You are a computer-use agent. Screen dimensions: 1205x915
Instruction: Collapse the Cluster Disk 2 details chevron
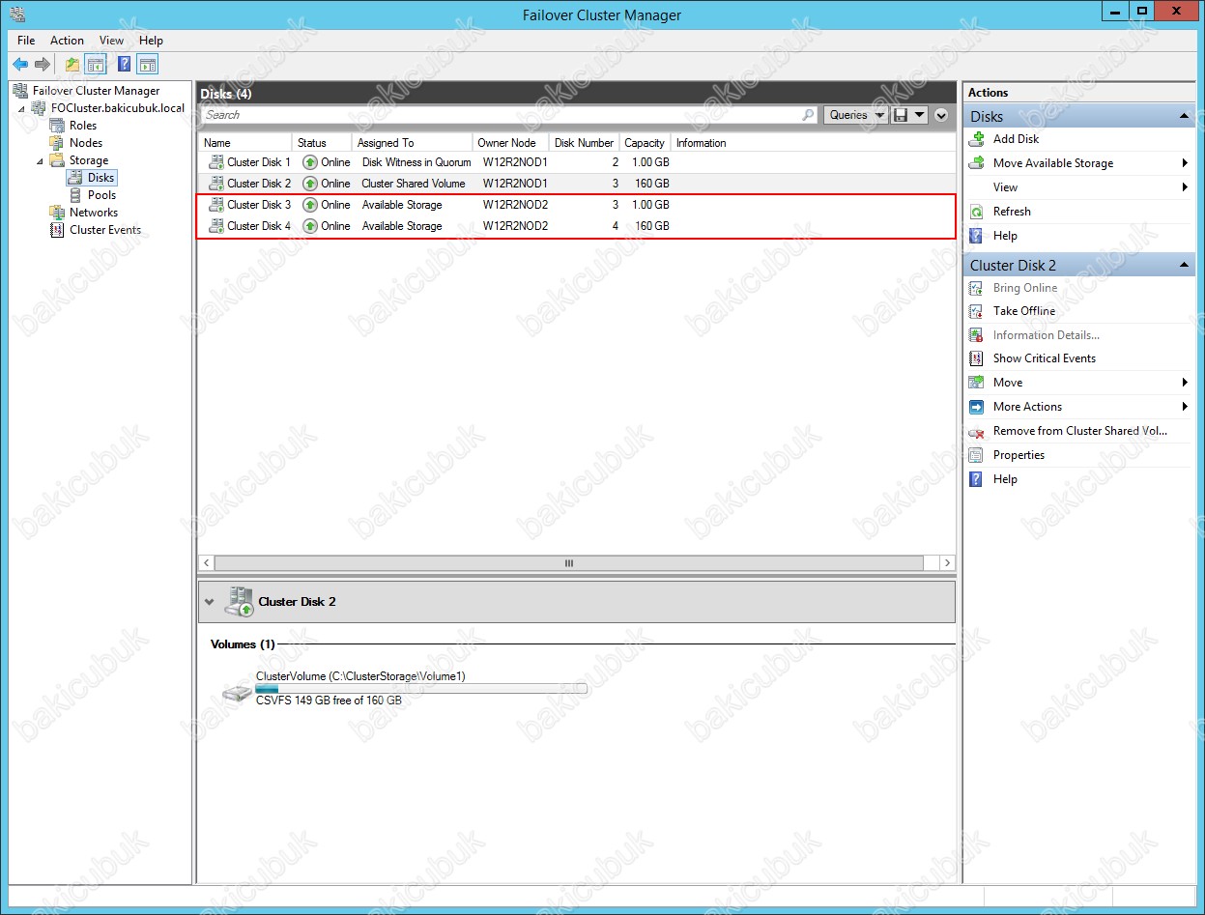click(x=209, y=601)
